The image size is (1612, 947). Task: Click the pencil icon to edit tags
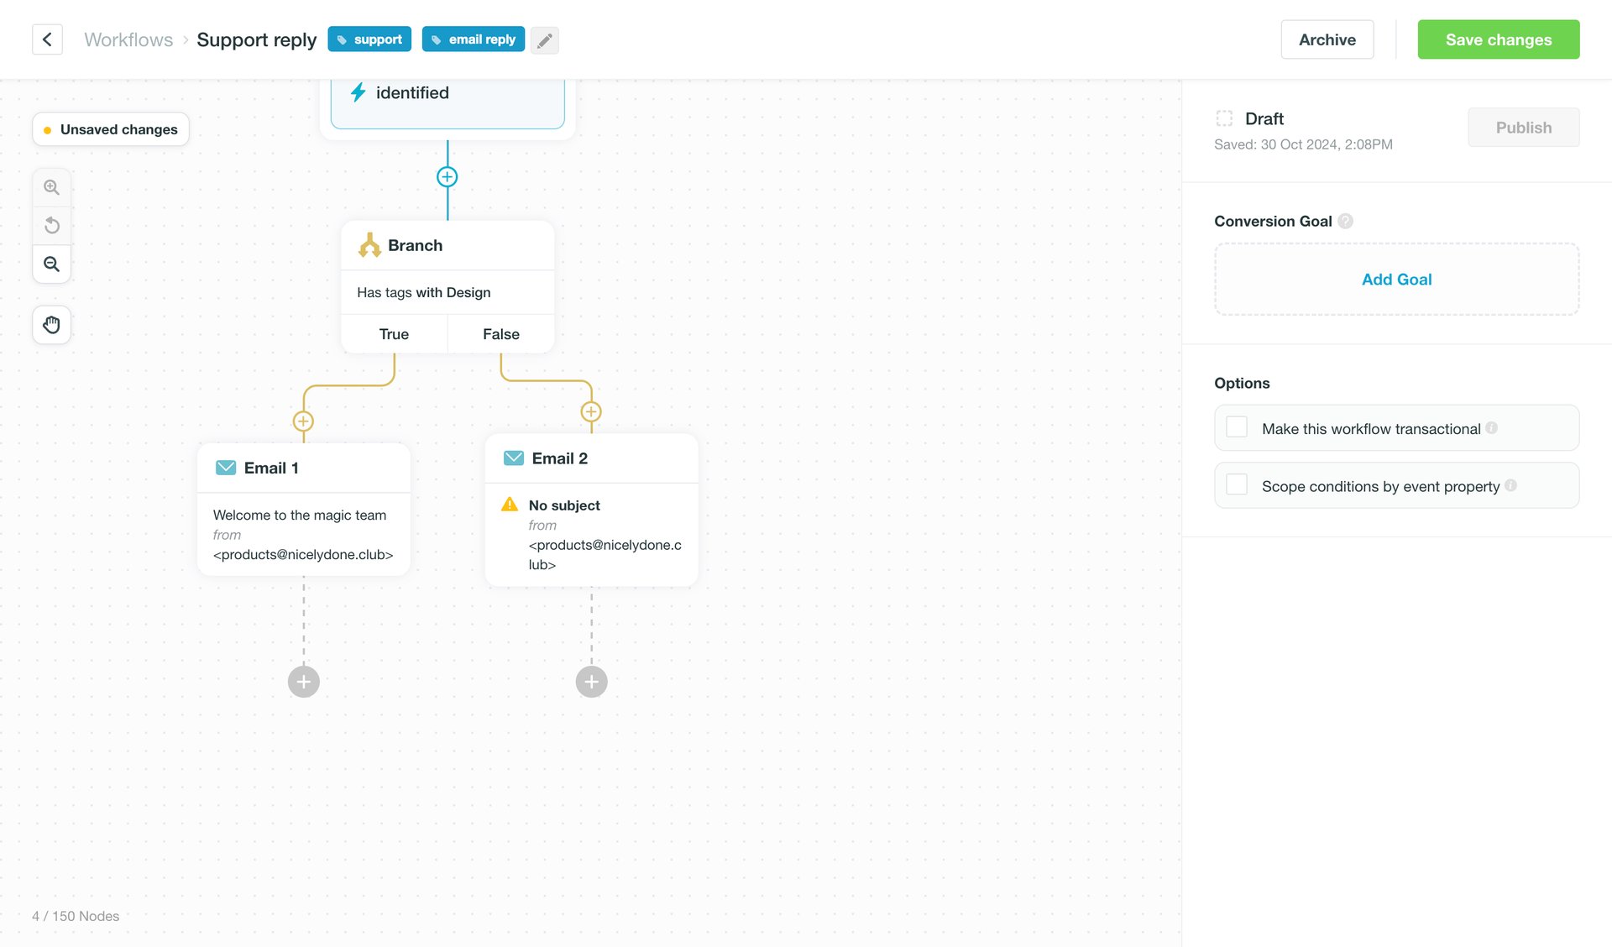(544, 39)
